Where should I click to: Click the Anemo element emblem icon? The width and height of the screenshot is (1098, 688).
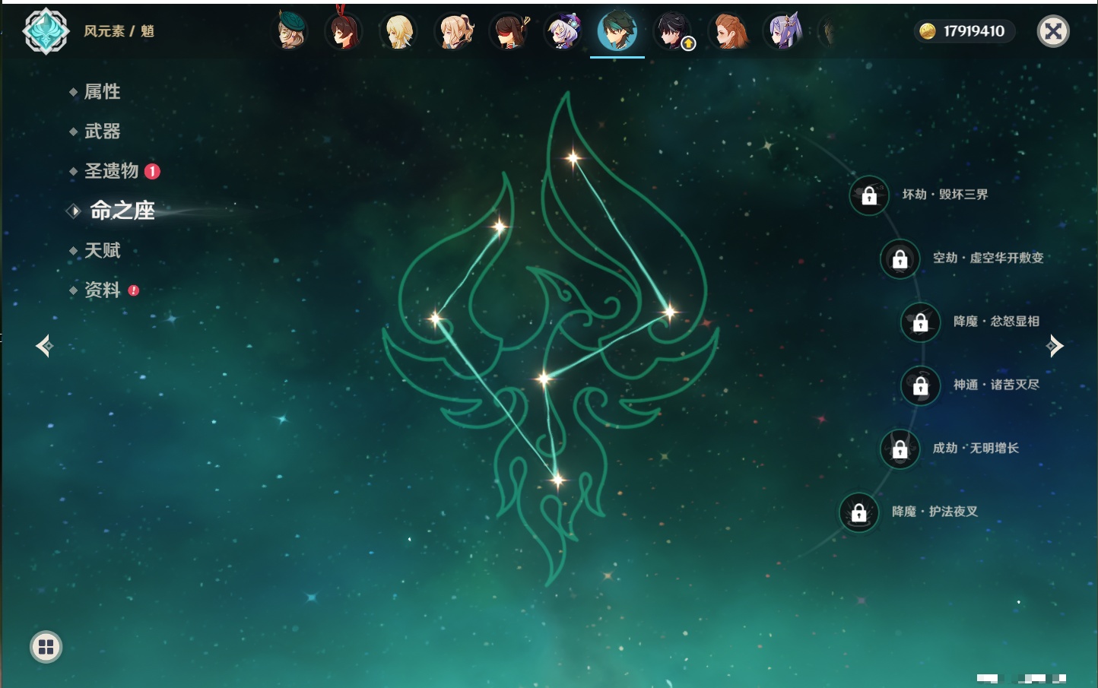point(46,31)
